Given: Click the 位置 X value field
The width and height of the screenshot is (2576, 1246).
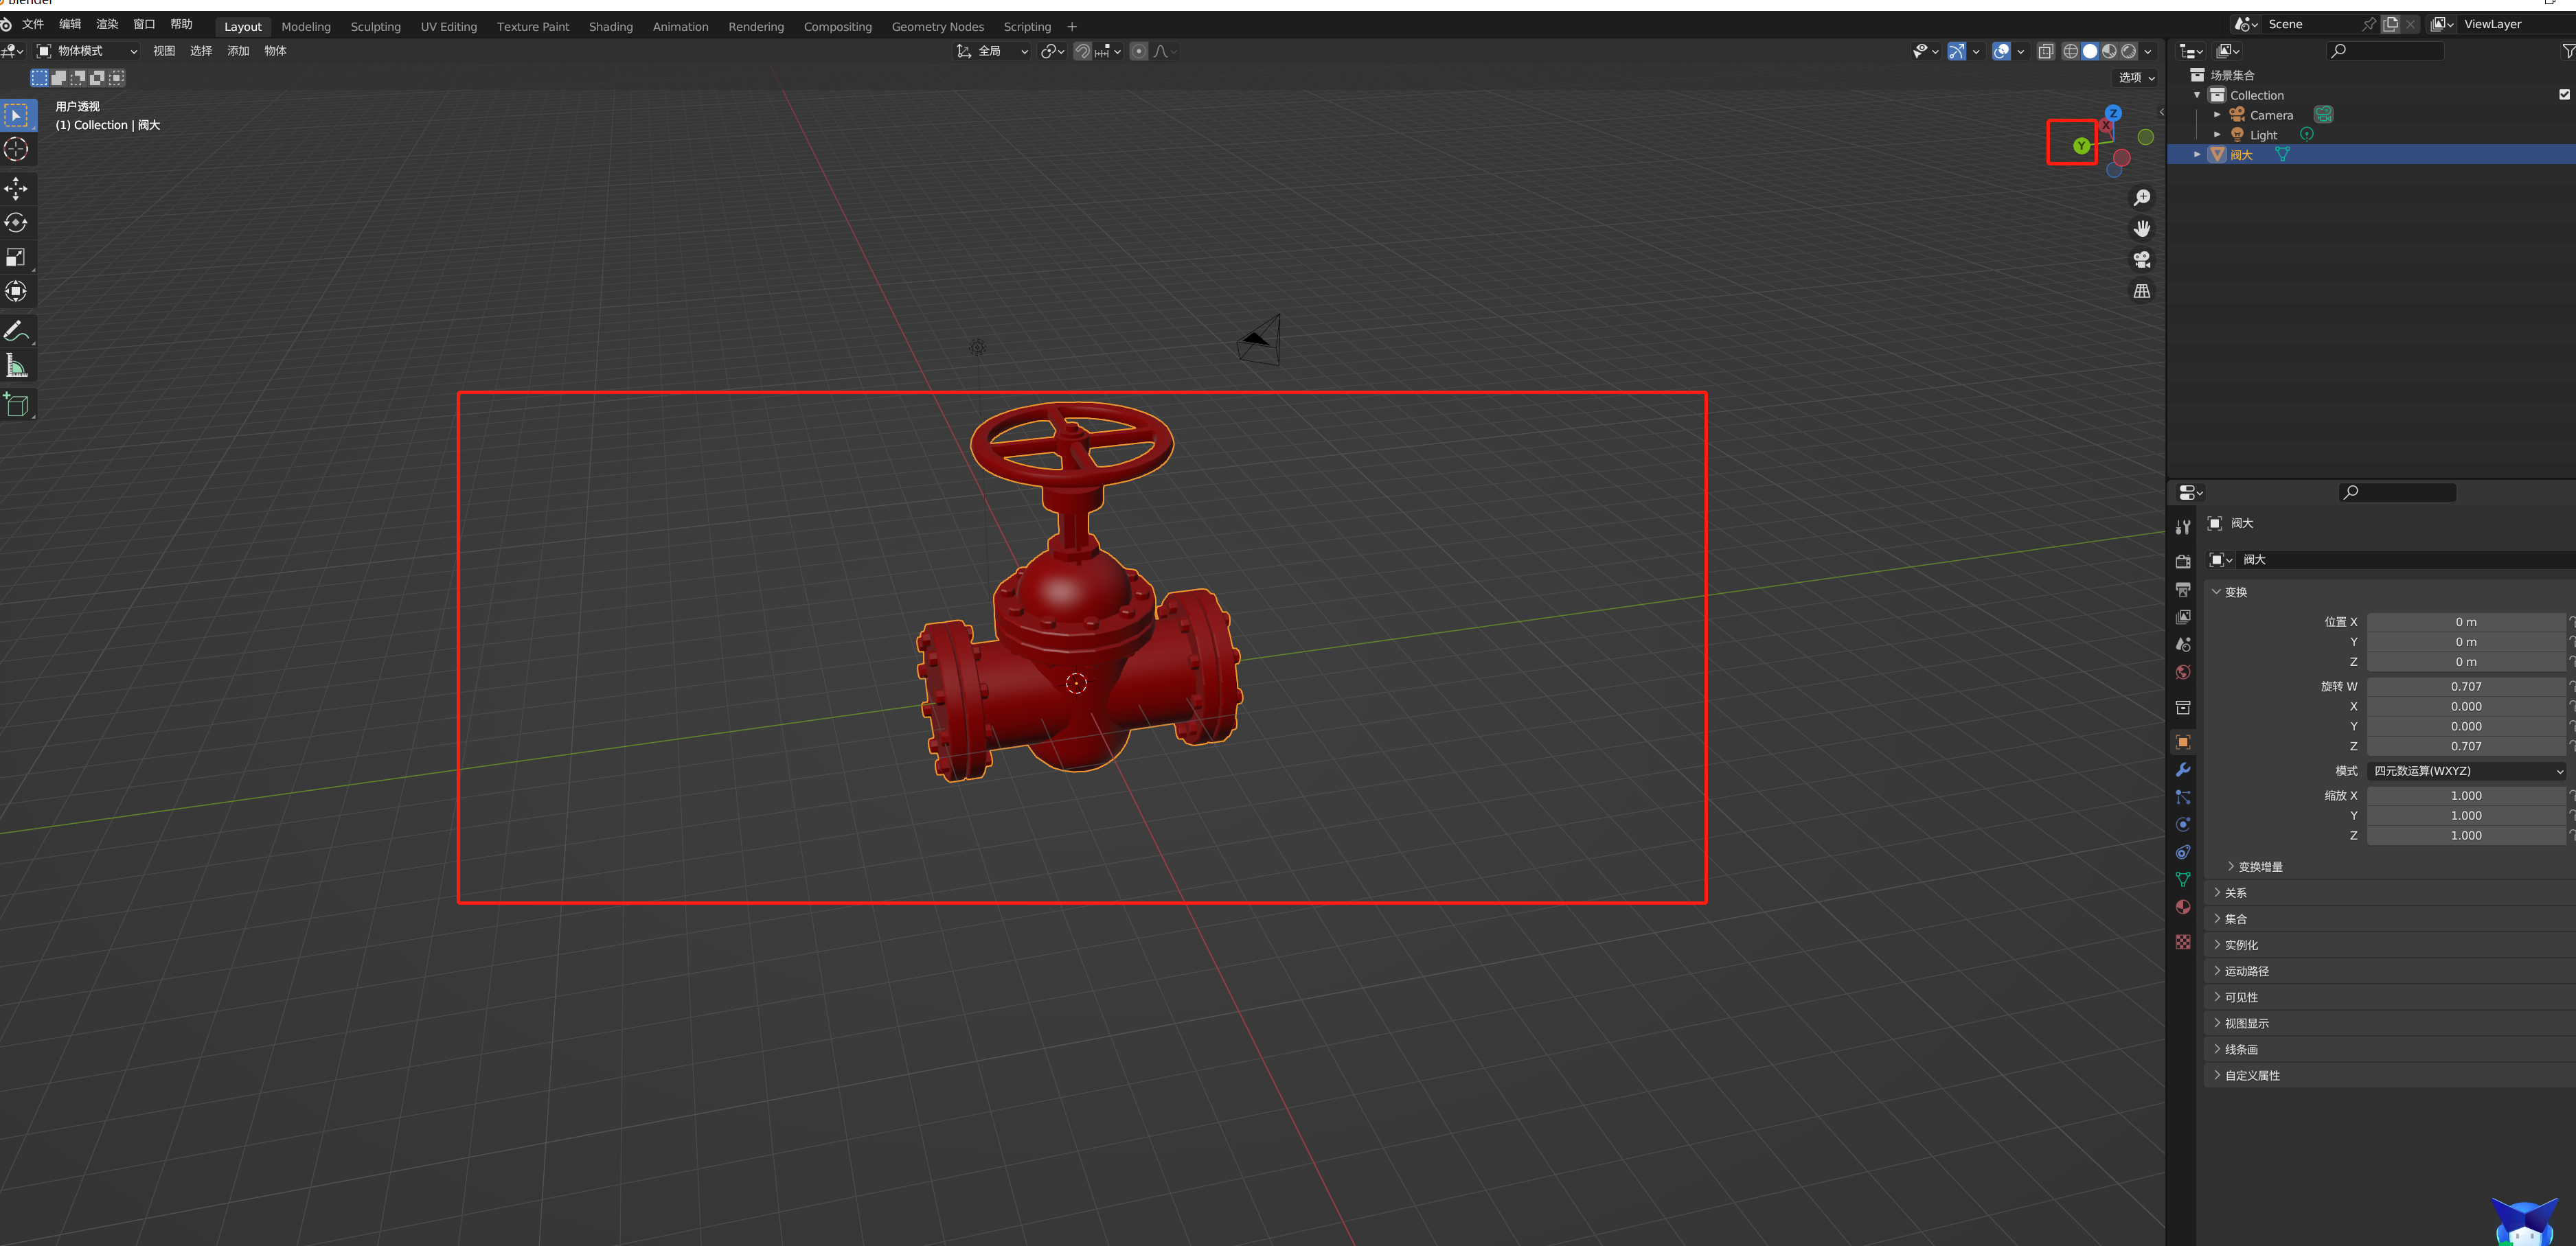Looking at the screenshot, I should tap(2466, 622).
